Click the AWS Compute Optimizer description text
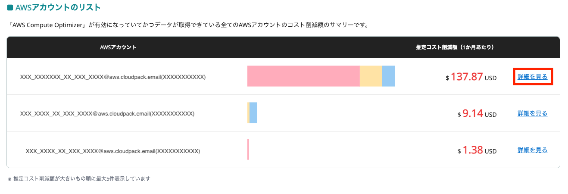568x194 pixels. [188, 25]
